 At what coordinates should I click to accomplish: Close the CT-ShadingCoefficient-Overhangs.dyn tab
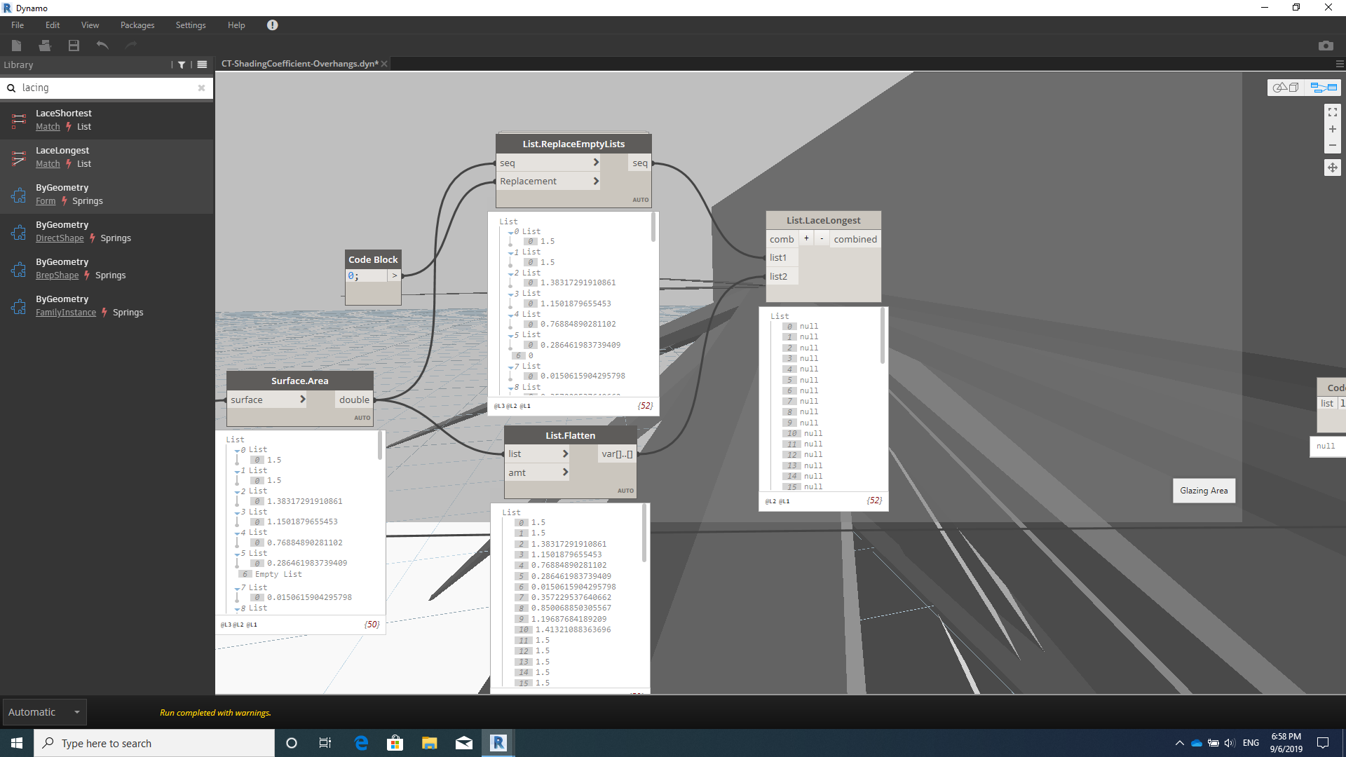384,64
